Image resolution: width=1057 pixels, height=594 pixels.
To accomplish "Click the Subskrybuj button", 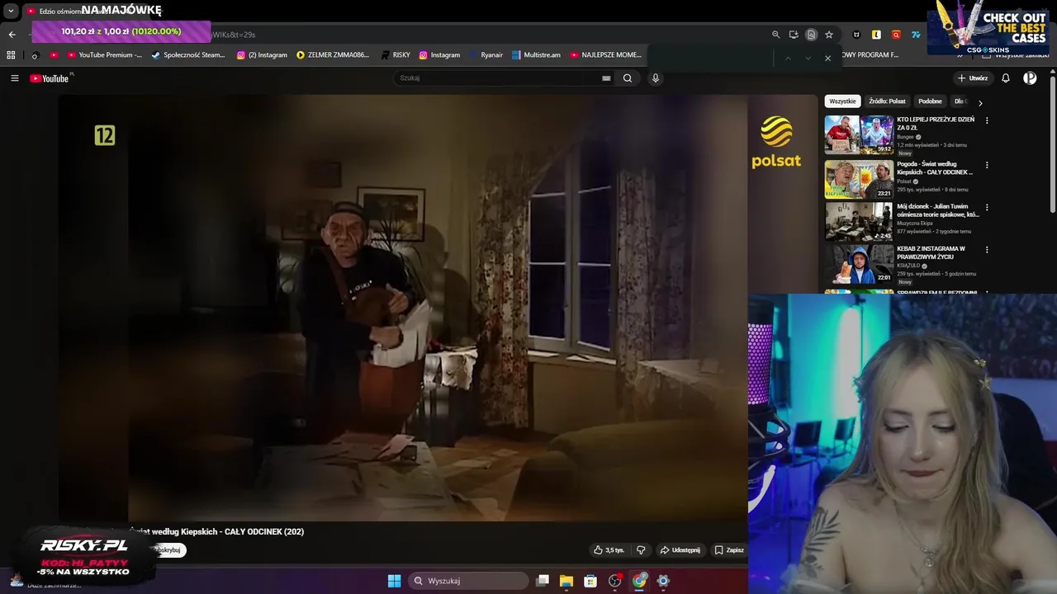I will tap(168, 550).
